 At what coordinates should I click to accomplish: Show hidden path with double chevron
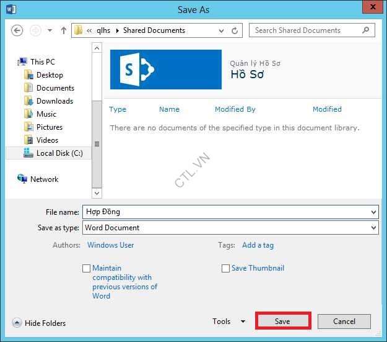(89, 30)
